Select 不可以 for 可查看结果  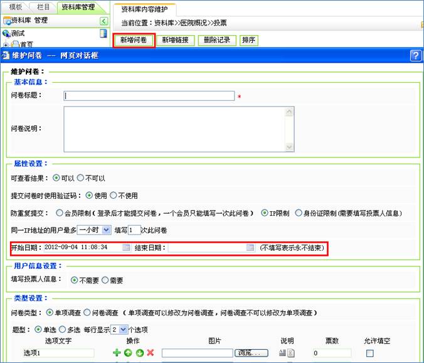80,178
